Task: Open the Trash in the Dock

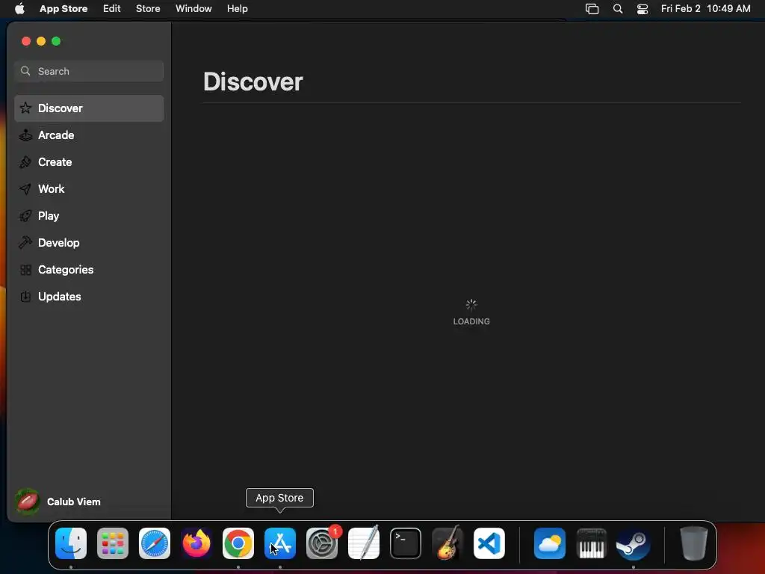Action: click(693, 543)
